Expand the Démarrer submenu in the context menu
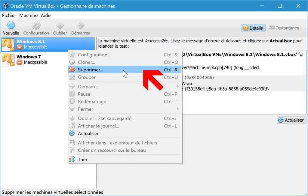Image resolution: width=308 pixels, height=196 pixels. click(125, 87)
